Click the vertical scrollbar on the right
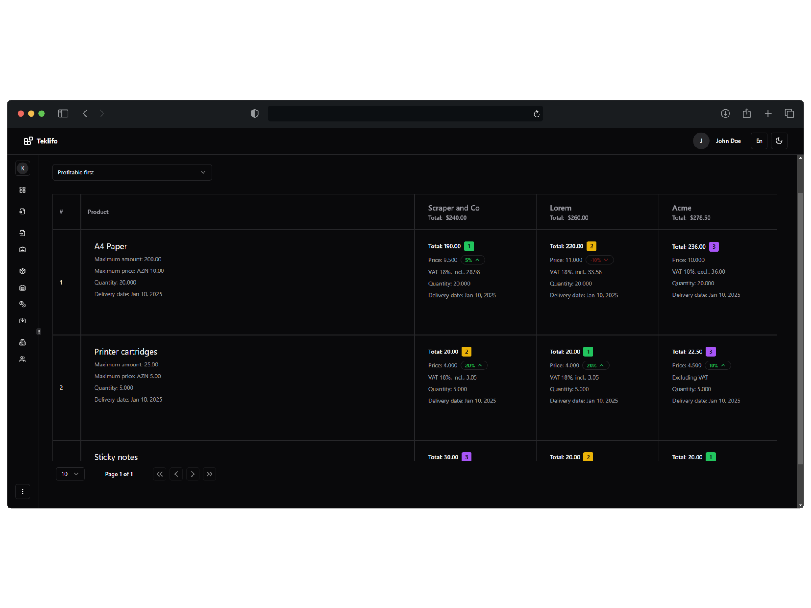Image resolution: width=811 pixels, height=608 pixels. 800,329
